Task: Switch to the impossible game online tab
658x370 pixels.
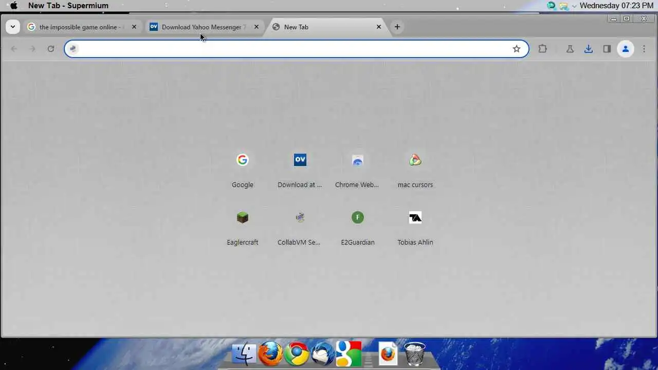Action: (81, 27)
